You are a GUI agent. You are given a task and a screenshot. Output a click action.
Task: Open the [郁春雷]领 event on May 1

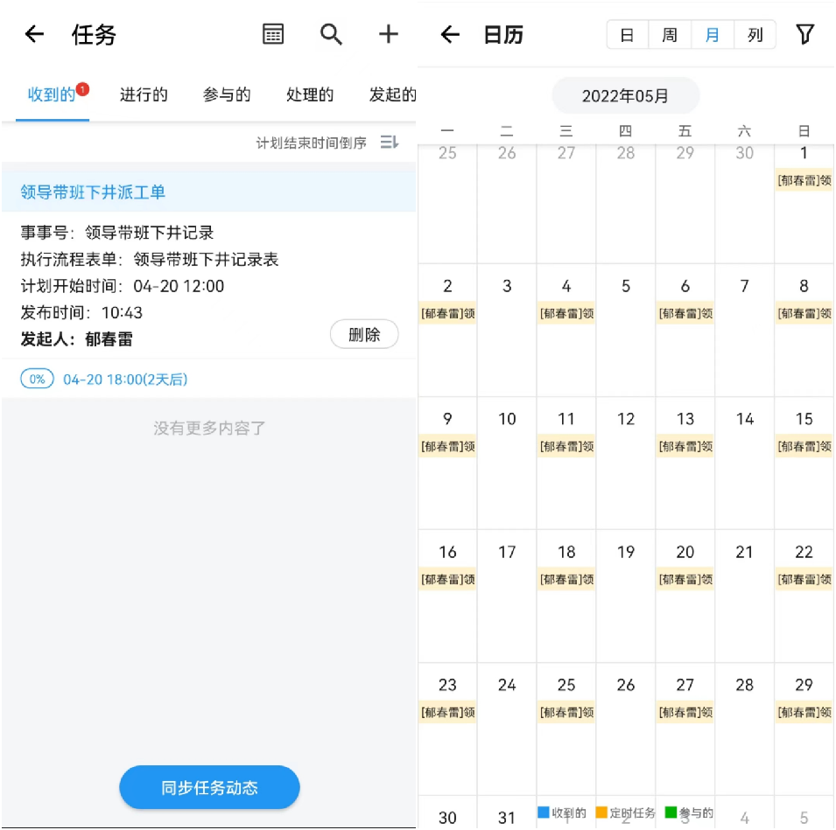[804, 180]
